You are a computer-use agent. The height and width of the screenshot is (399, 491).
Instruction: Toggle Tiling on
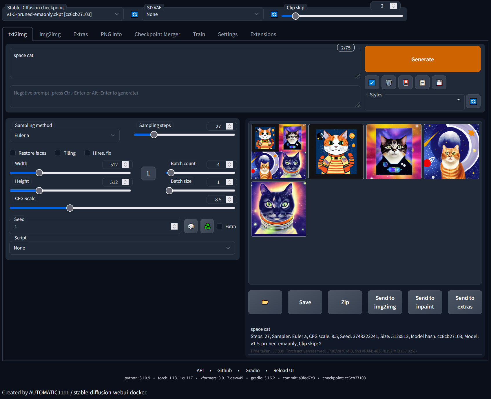[x=58, y=153]
